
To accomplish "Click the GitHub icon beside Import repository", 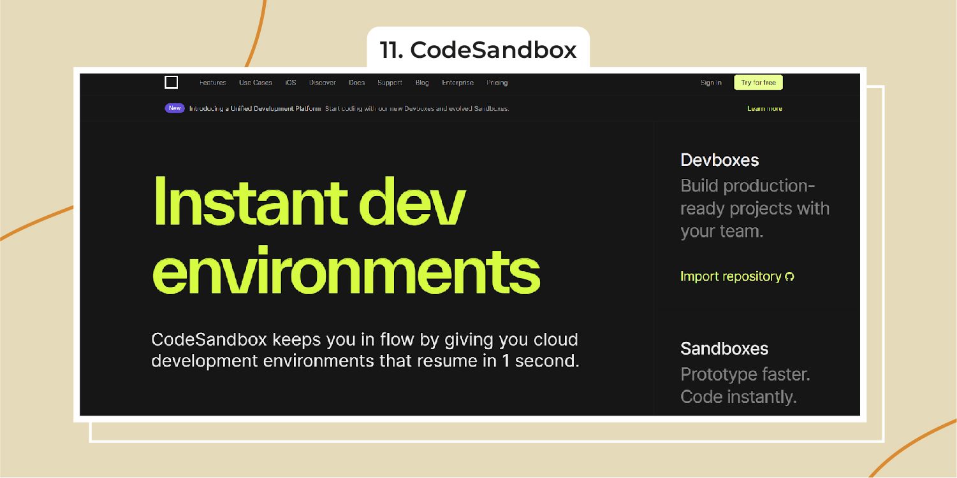I will pyautogui.click(x=789, y=277).
